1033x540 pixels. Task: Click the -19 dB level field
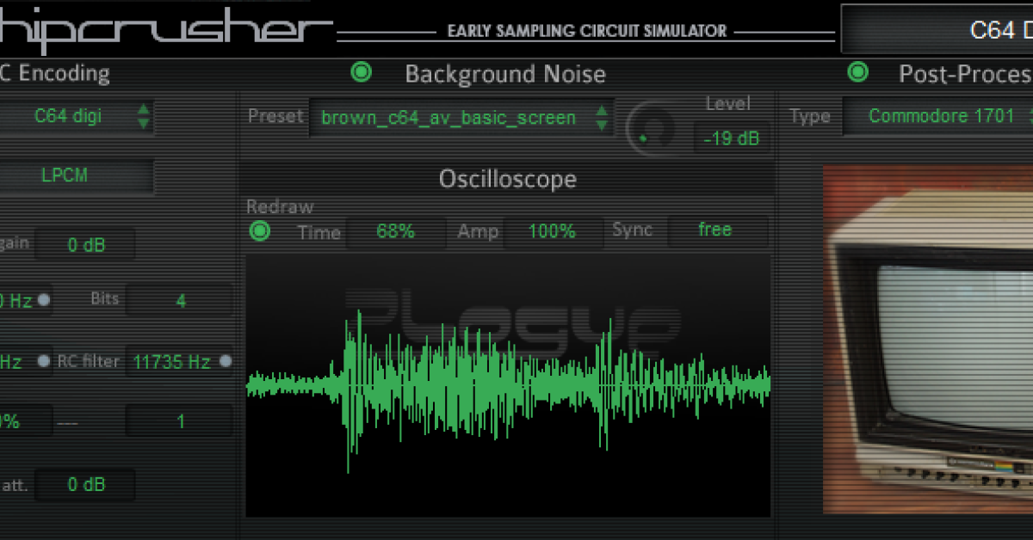click(x=731, y=138)
